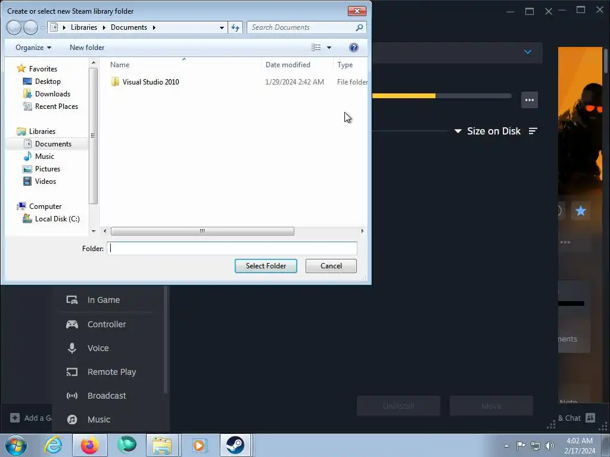The height and width of the screenshot is (457, 610).
Task: Select Computer in the navigation pane
Action: [45, 206]
